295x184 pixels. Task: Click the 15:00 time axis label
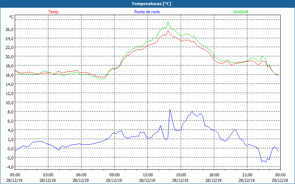pos(181,175)
